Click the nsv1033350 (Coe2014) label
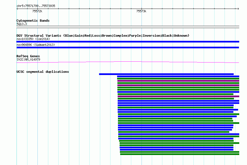The width and height of the screenshot is (247, 165). coord(33,39)
